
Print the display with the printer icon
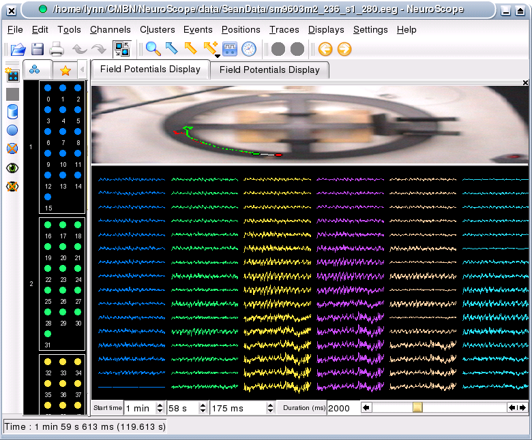coord(57,49)
